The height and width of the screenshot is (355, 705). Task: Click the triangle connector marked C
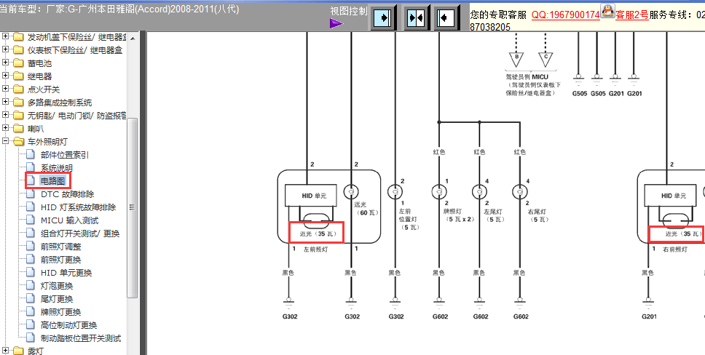[x=546, y=60]
